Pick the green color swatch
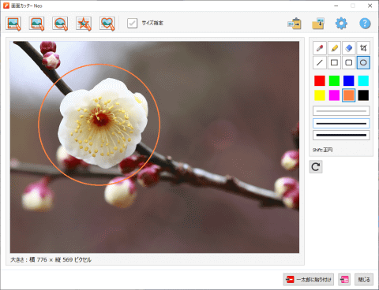This screenshot has width=379, height=290. coord(334,80)
